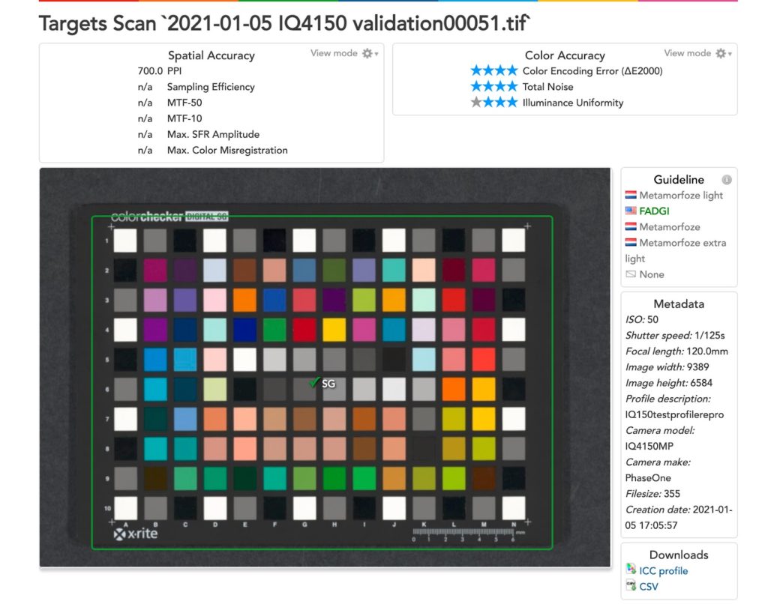Viewport: 768px width, 604px height.
Task: Click the Total Noise star rating
Action: [493, 87]
